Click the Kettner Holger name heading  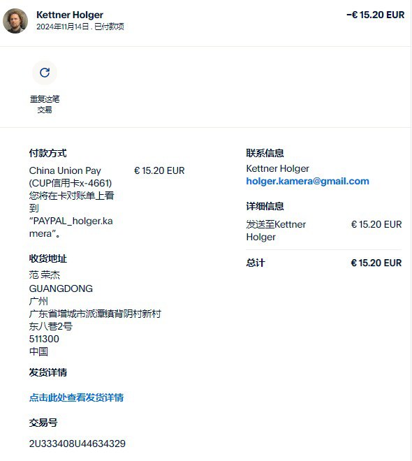(70, 15)
